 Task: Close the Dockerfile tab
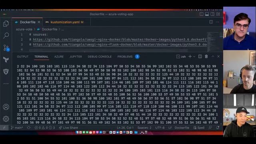(39, 22)
